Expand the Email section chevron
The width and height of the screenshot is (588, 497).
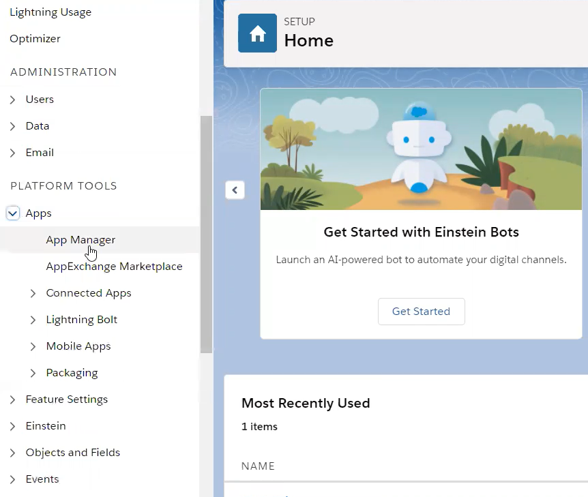pos(12,153)
